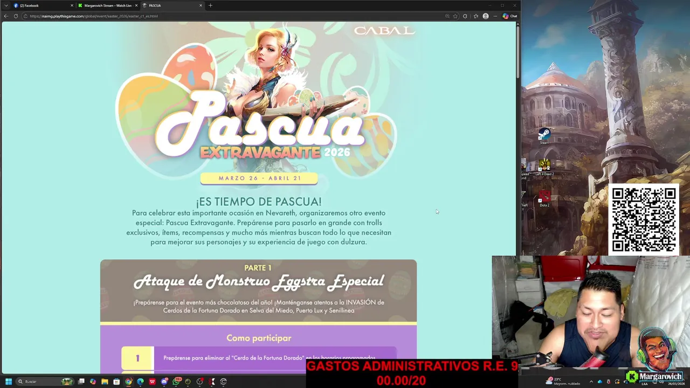The height and width of the screenshot is (388, 690).
Task: Click Ataque de Monstruo Eggstra Especial title
Action: tap(259, 281)
